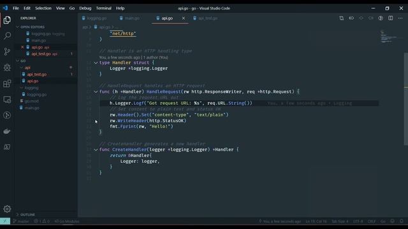Open logging.go in logging folder tree
408x229 pixels.
click(46, 95)
